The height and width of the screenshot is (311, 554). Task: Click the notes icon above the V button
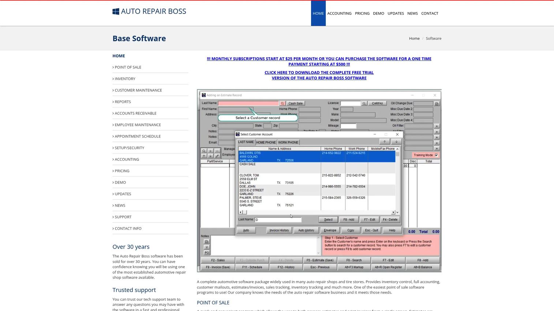click(207, 242)
